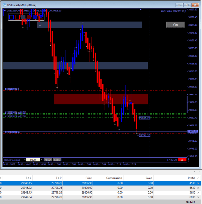Minimize the US30.cash chart window
This screenshot has height=204, width=202.
179,5
